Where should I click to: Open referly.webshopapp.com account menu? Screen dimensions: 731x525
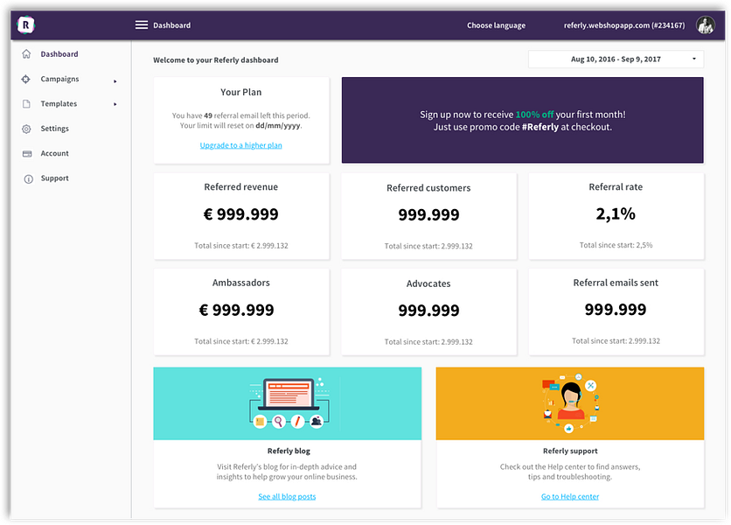624,25
